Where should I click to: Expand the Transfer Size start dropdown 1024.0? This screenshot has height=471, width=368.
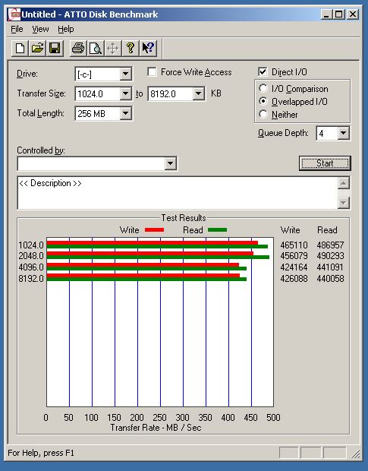point(125,93)
